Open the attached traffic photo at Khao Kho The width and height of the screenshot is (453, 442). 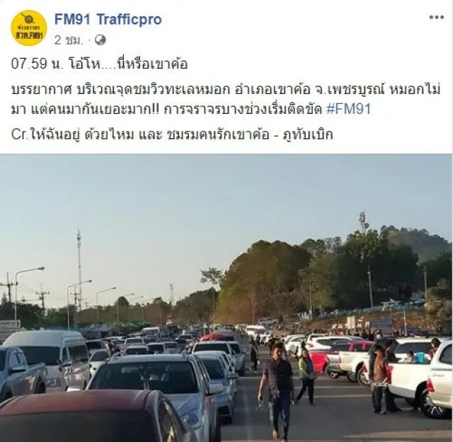(226, 298)
